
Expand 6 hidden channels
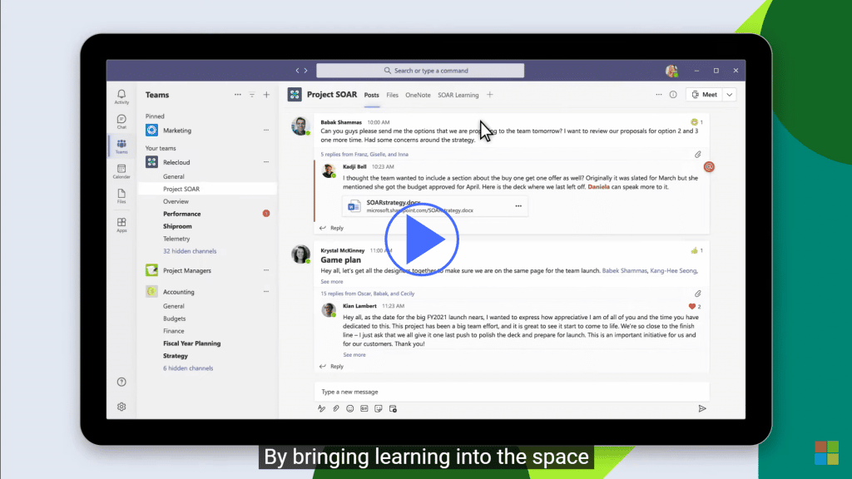[x=188, y=368]
